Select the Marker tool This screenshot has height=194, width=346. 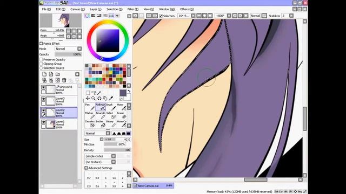[x=90, y=115]
